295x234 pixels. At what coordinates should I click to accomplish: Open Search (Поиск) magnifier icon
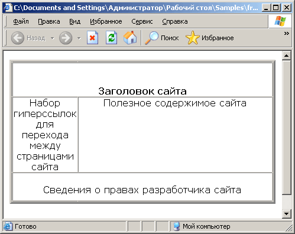[151, 38]
